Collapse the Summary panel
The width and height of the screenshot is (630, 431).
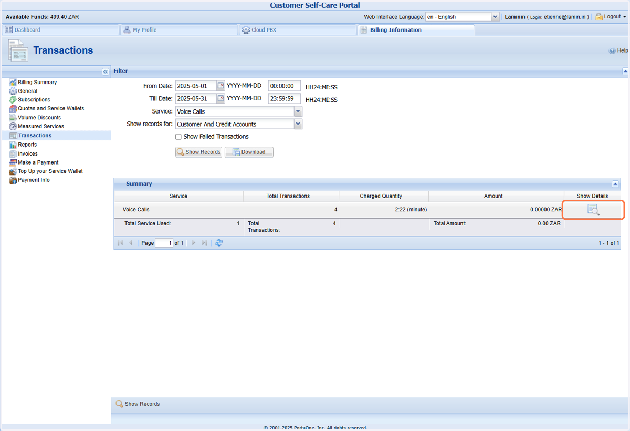point(615,184)
